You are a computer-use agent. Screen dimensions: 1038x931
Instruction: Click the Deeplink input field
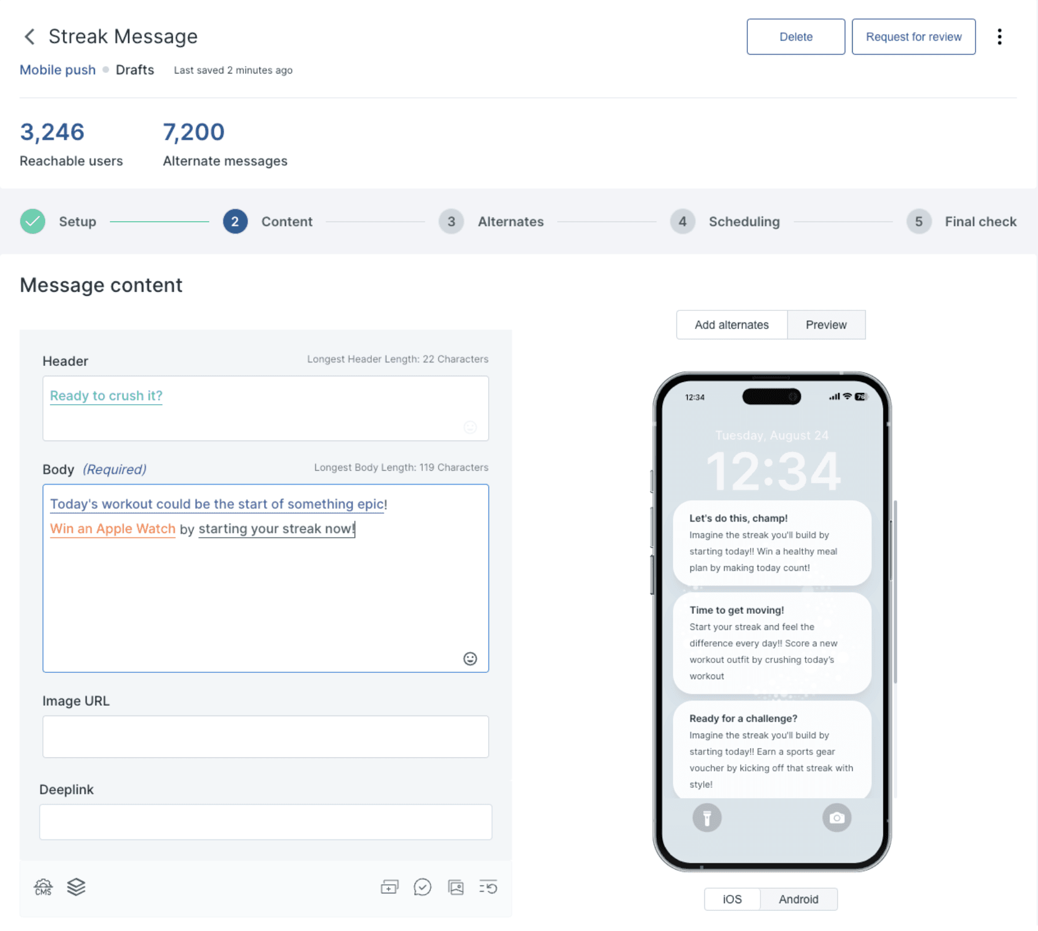265,822
